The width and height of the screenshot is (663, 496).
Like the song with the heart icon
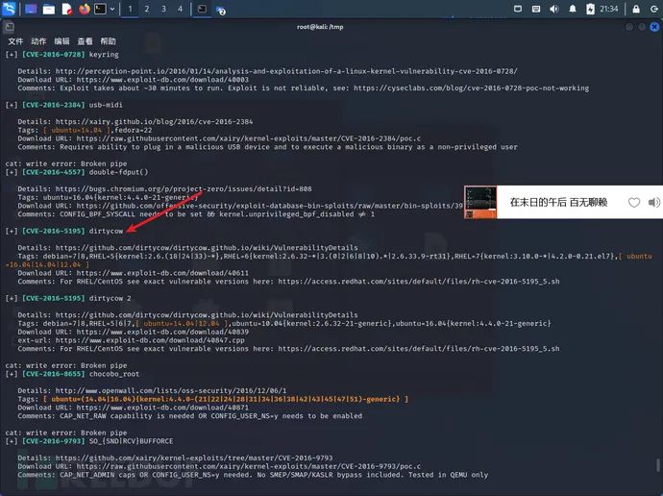(633, 203)
